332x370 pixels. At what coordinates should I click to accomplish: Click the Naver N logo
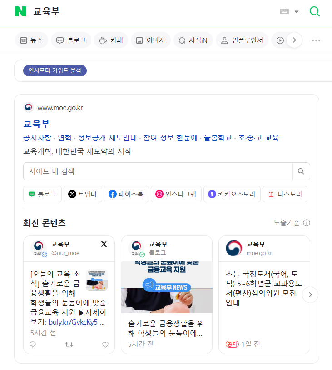coord(20,11)
